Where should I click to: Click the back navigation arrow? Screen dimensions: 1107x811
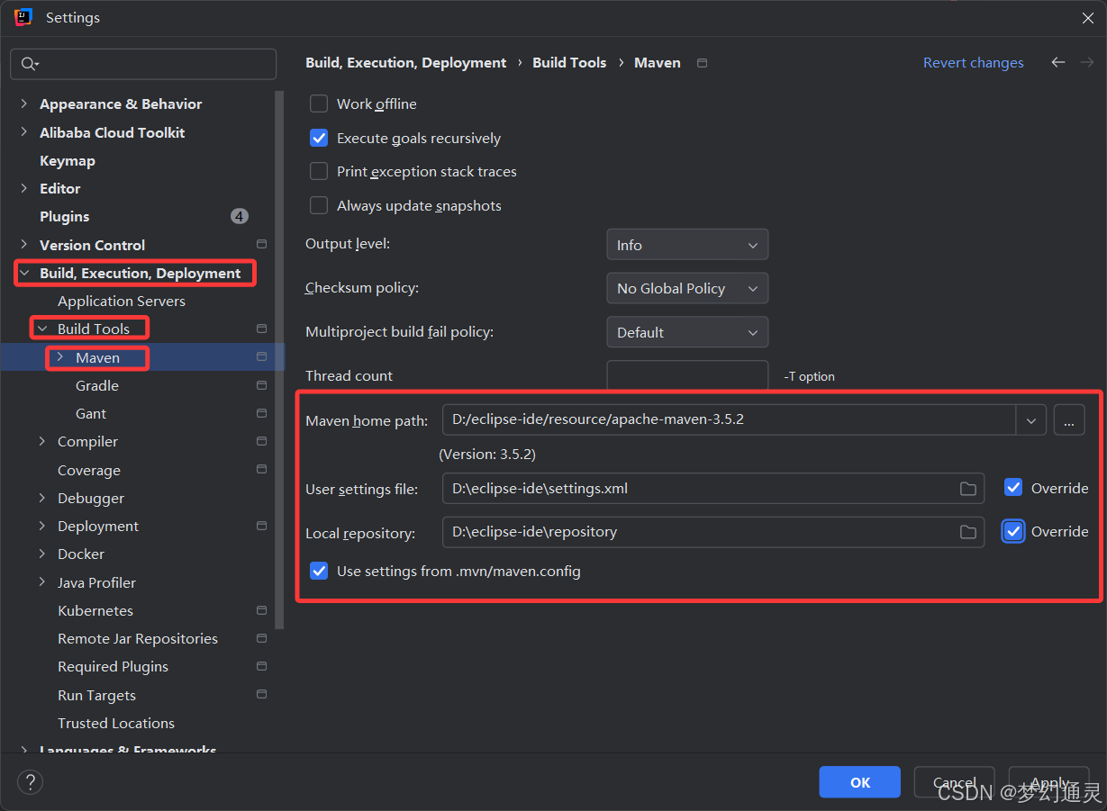click(1058, 62)
